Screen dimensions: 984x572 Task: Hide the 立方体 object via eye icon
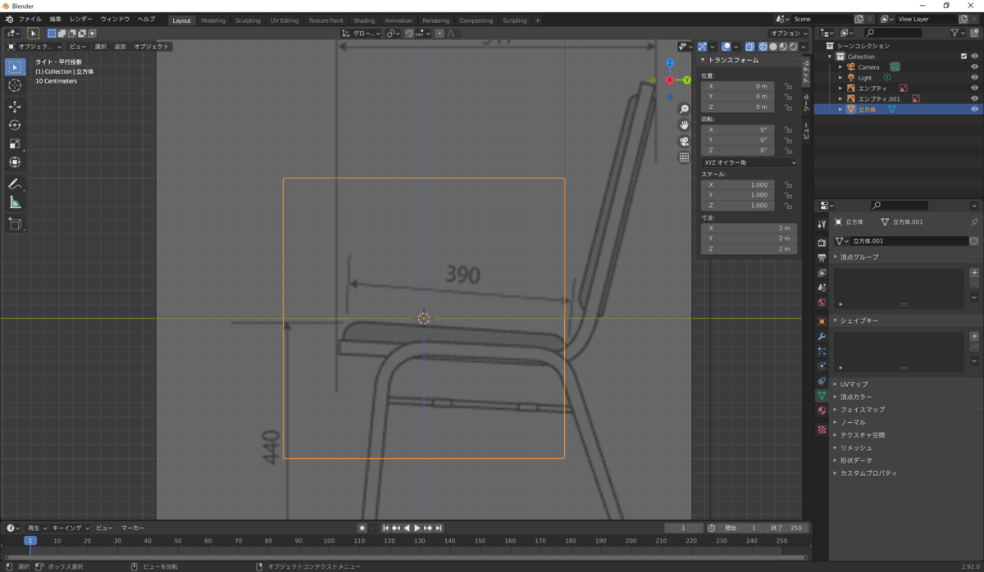[974, 109]
